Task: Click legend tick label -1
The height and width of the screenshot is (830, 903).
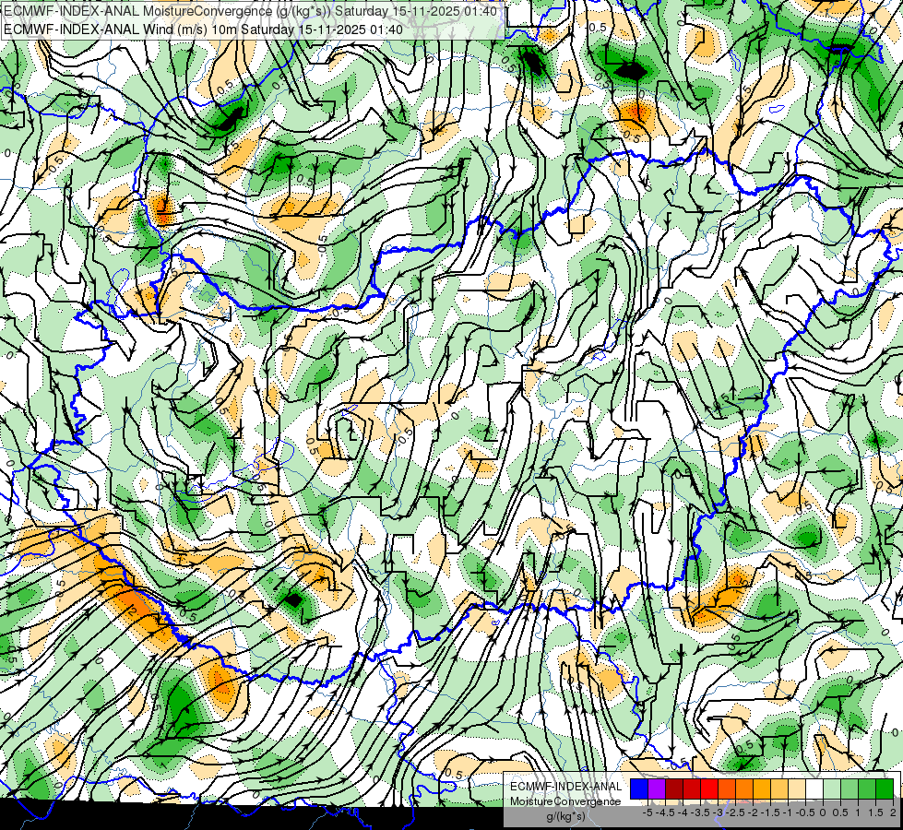Action: [x=788, y=812]
